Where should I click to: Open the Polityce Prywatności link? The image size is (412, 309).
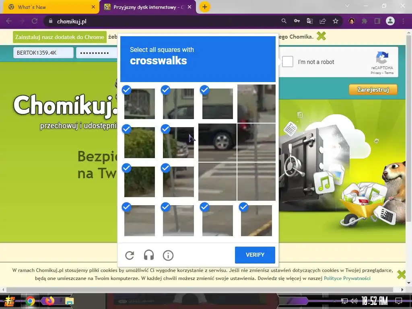pos(347,278)
